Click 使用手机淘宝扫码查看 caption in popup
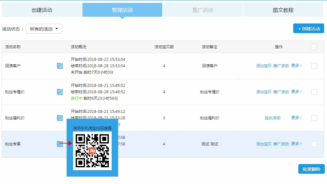Image resolution: width=327 pixels, height=184 pixels. pyautogui.click(x=92, y=128)
